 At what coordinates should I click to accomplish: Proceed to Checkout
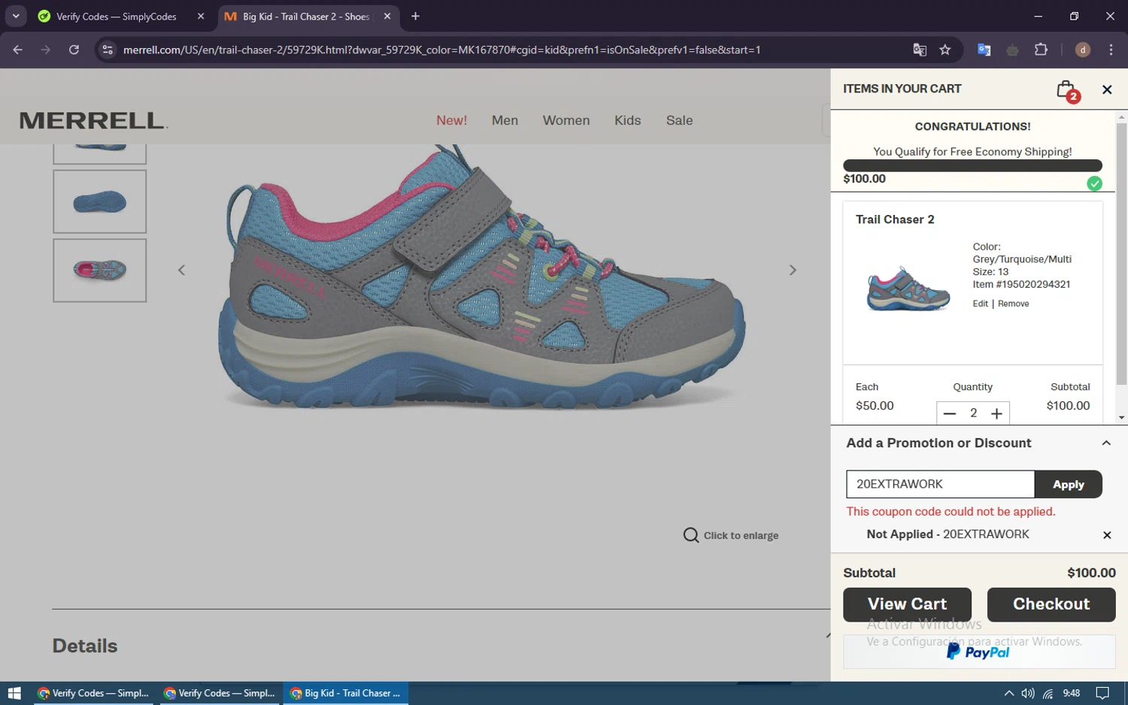pyautogui.click(x=1051, y=604)
